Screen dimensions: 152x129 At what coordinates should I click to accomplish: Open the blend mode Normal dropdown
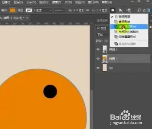[102, 35]
